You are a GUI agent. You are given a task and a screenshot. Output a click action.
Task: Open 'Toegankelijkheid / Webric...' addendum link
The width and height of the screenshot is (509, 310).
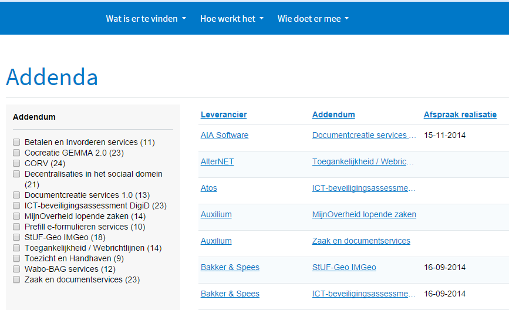click(363, 161)
